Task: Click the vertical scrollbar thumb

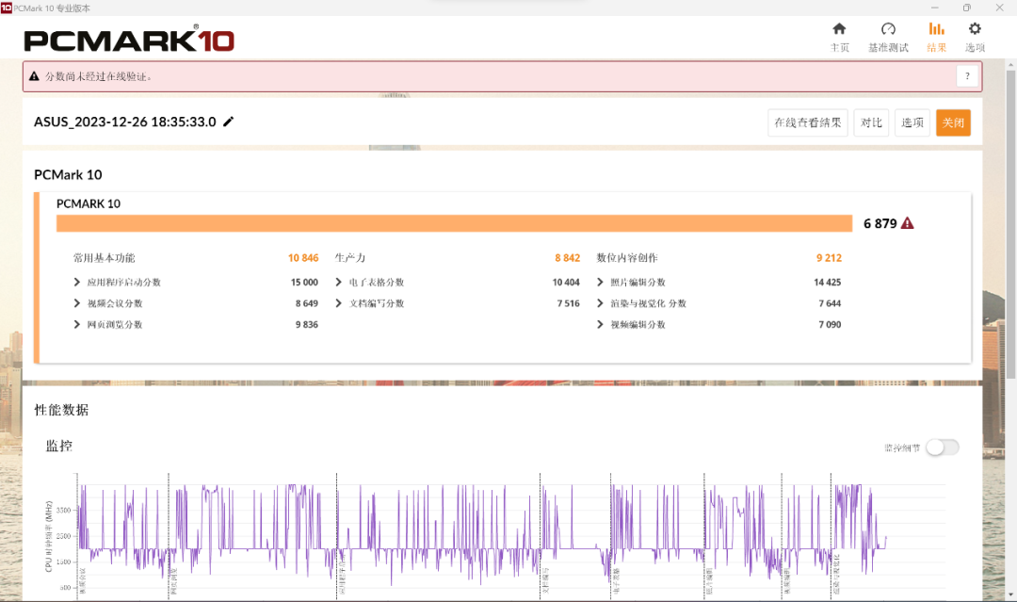Action: 1010,224
